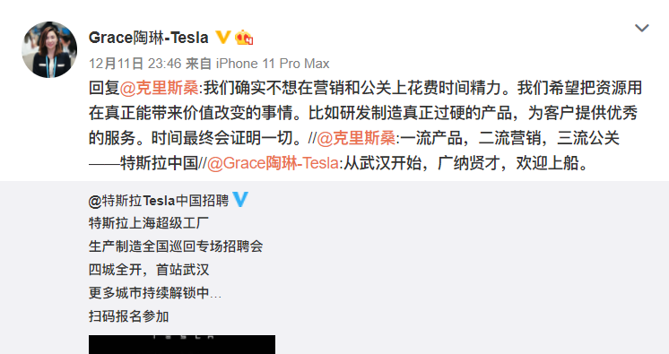Click the orange V verified badge

[222, 38]
